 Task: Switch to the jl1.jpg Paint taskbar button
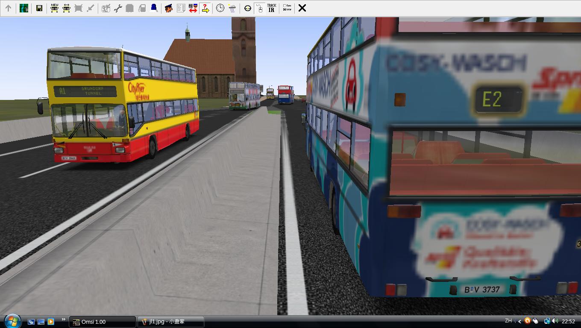170,322
